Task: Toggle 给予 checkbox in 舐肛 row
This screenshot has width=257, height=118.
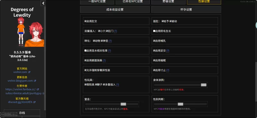Action: [x=163, y=21]
